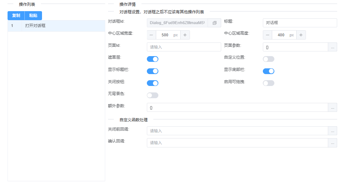Edit the 标题 field containing 对话框
This screenshot has width=344, height=182.
click(x=300, y=23)
